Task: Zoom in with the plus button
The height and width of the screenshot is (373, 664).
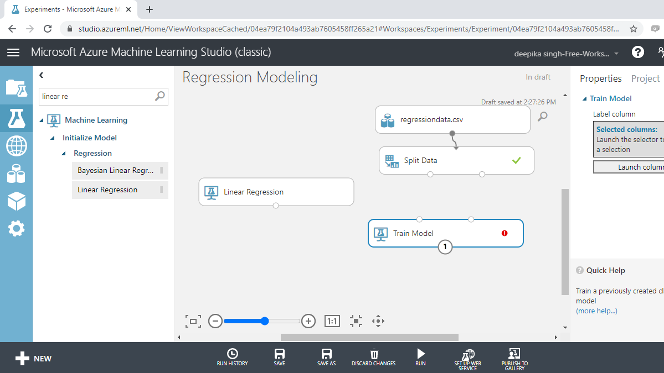Action: point(308,321)
